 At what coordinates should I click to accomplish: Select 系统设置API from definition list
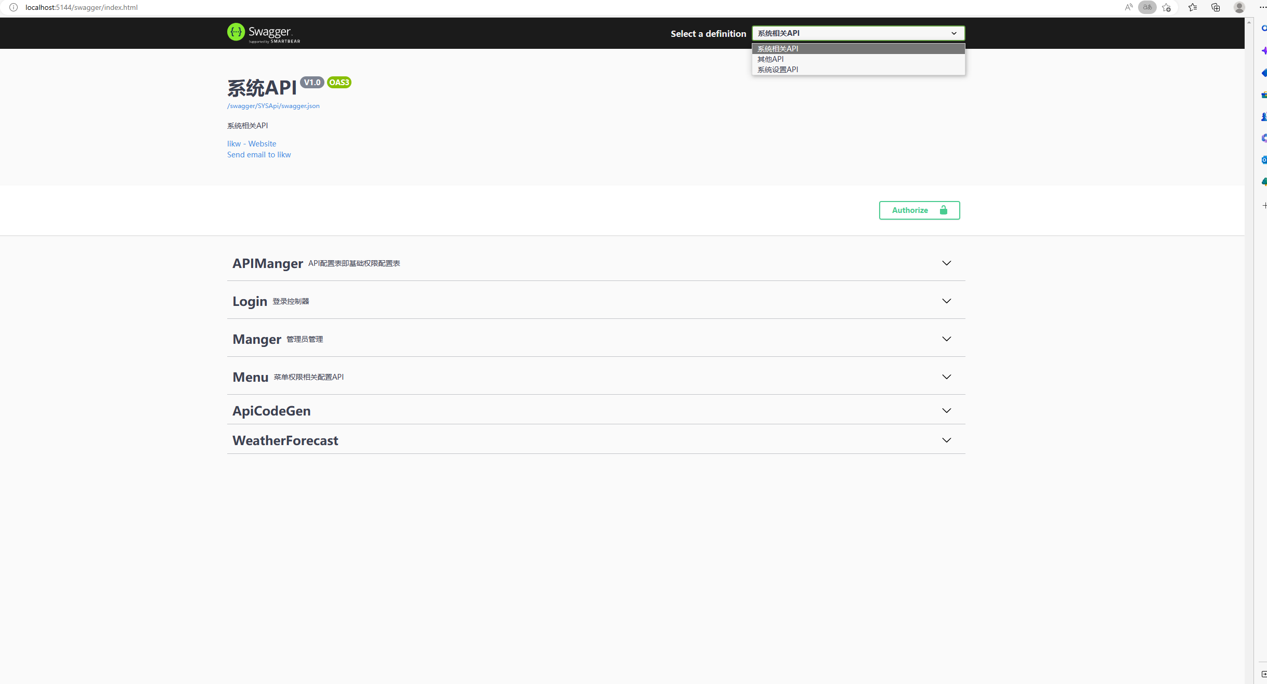point(858,70)
